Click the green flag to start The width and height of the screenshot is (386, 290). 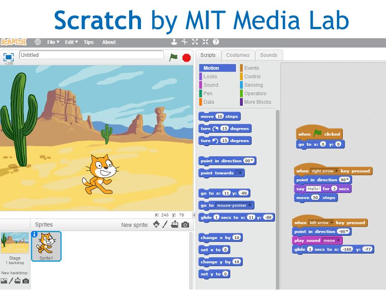pos(173,57)
